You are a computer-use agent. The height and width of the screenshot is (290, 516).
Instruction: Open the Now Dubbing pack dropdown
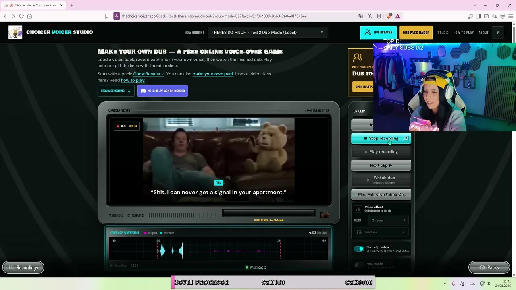coord(267,33)
